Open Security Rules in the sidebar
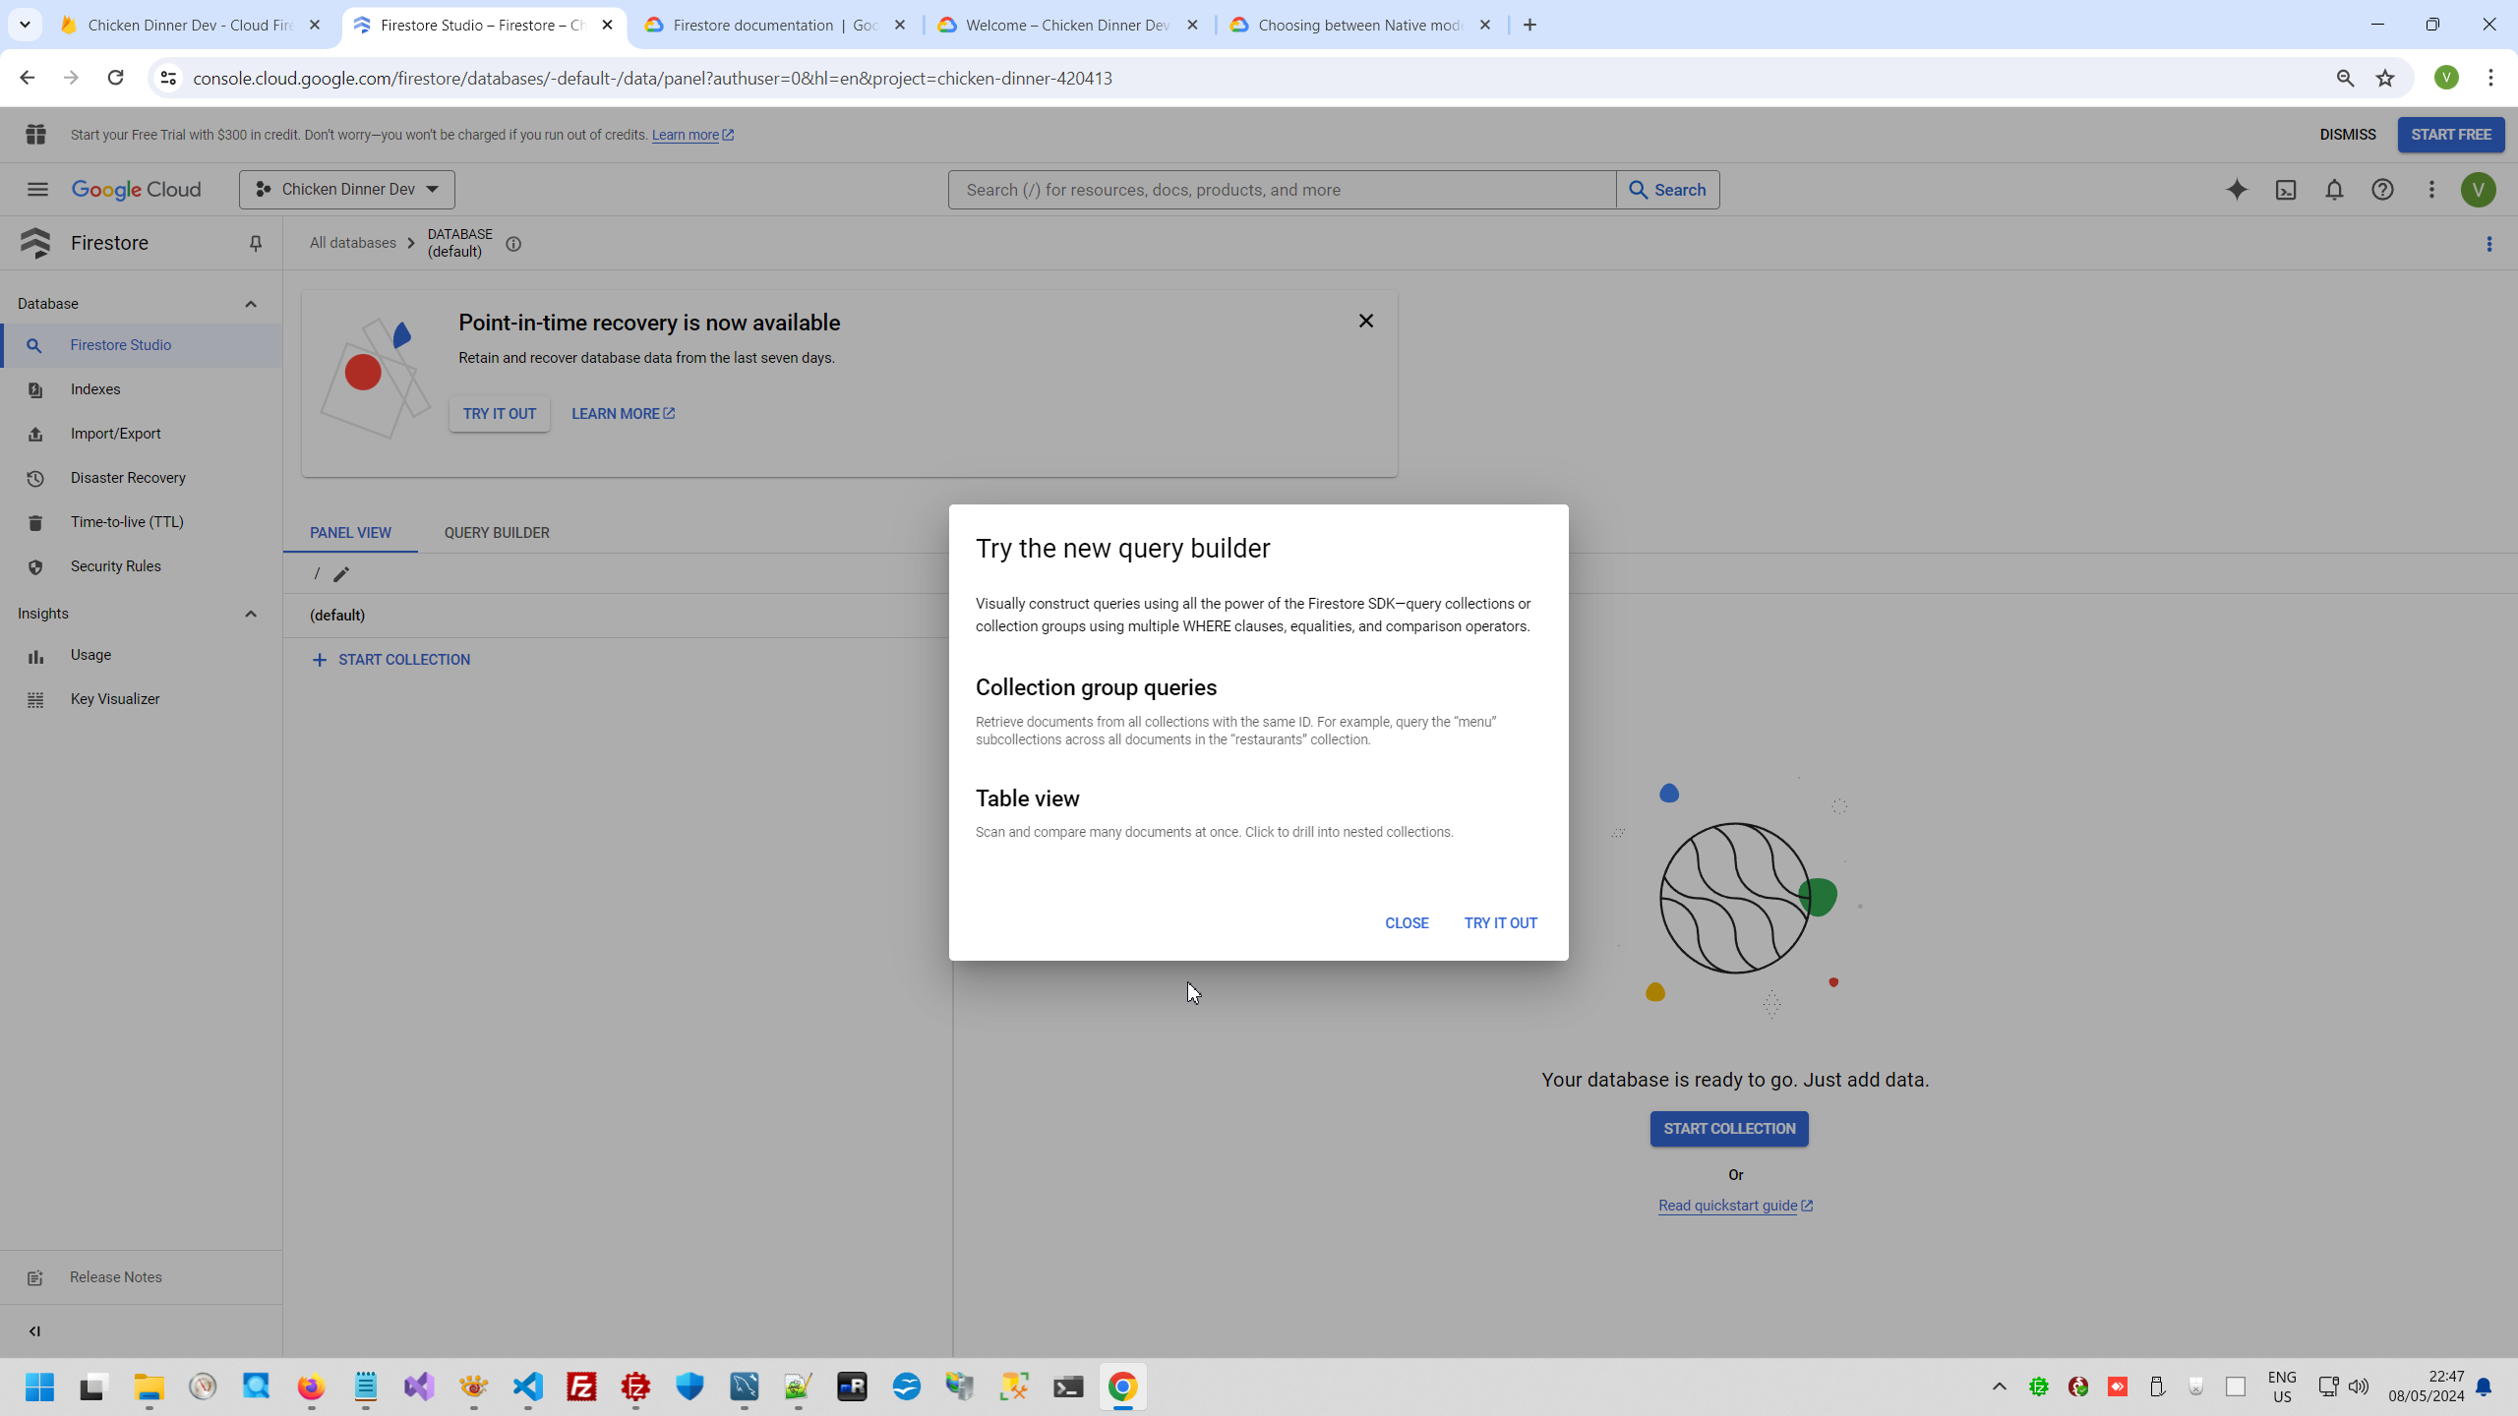2518x1416 pixels. [116, 566]
